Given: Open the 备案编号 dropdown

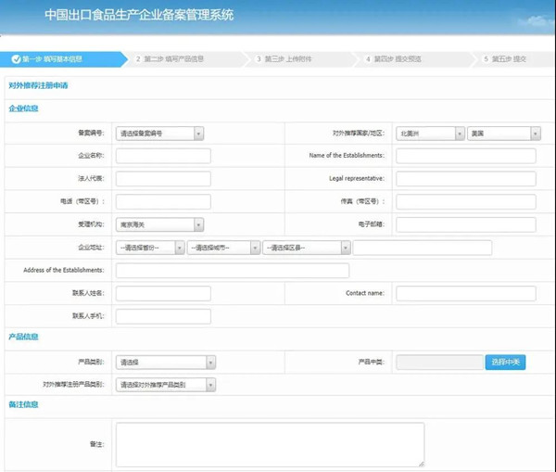Looking at the screenshot, I should click(x=159, y=134).
